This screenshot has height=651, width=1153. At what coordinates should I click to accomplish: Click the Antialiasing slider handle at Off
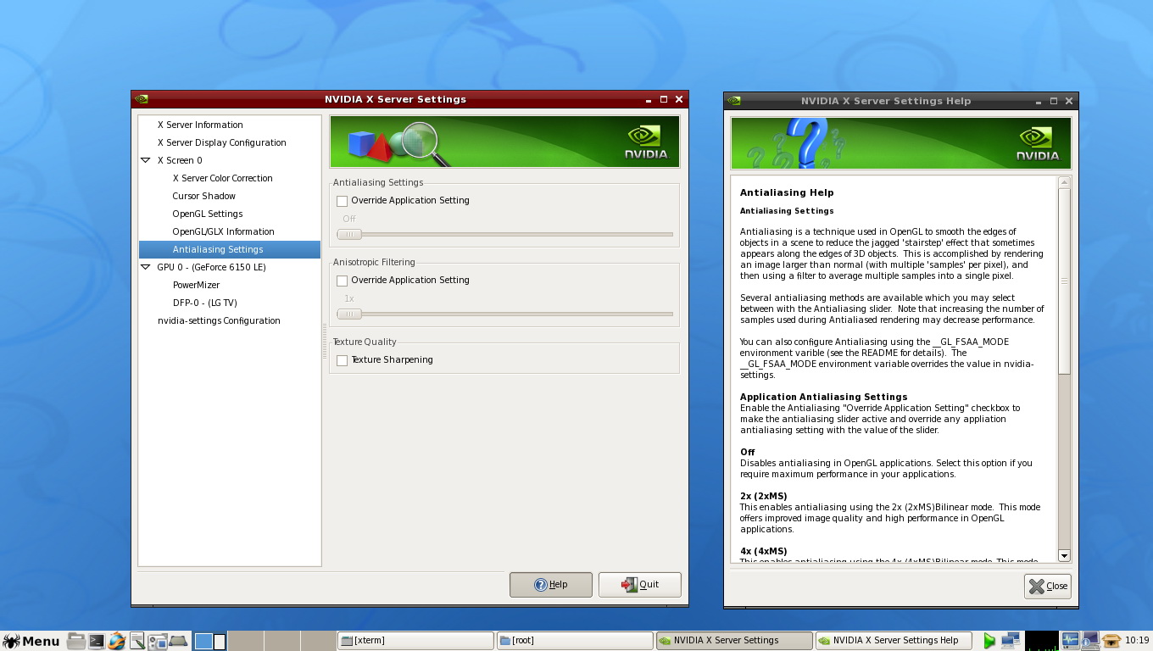(349, 235)
